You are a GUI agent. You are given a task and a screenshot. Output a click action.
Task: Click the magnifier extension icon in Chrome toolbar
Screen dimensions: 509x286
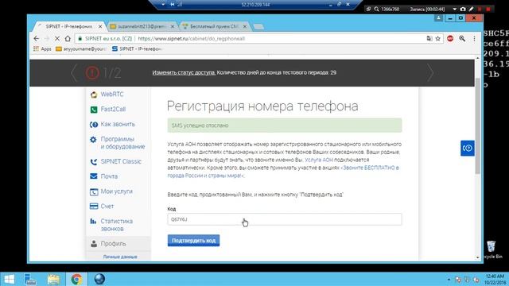pyautogui.click(x=462, y=39)
